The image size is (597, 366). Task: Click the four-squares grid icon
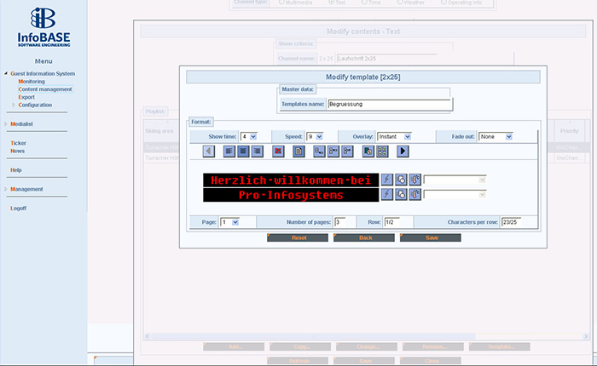[x=382, y=152]
